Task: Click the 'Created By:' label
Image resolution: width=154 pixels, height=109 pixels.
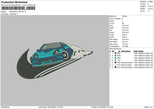Action: [5, 107]
